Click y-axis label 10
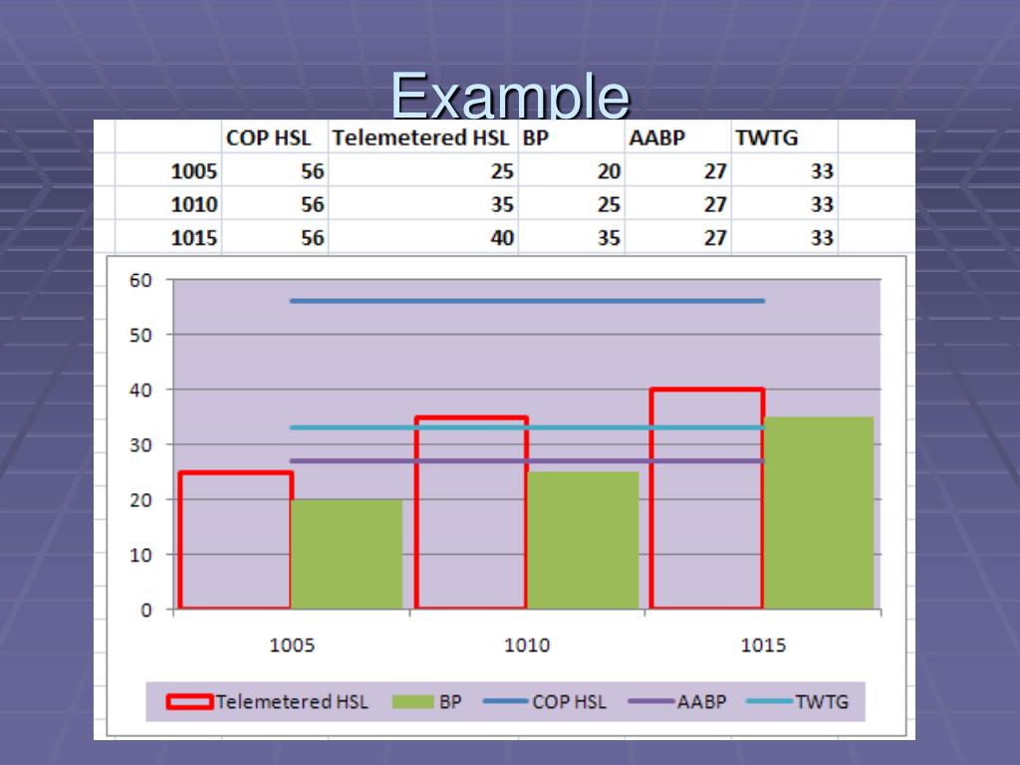Viewport: 1020px width, 765px height. pos(140,556)
